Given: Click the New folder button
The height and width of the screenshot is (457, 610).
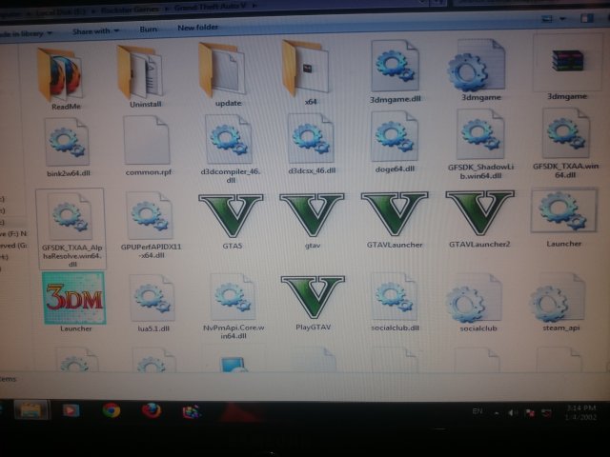Looking at the screenshot, I should [198, 29].
